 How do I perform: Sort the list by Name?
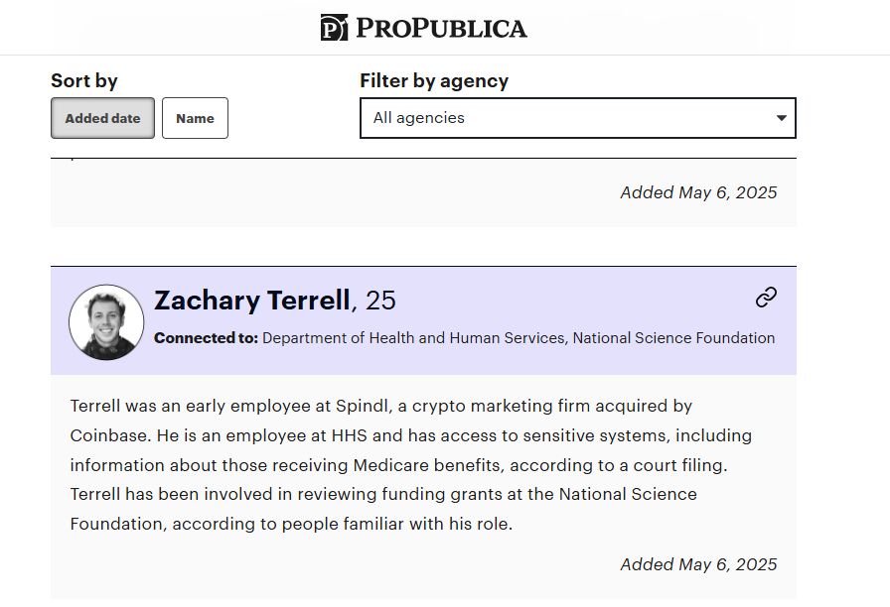click(196, 118)
